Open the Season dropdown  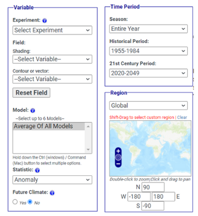click(x=148, y=29)
